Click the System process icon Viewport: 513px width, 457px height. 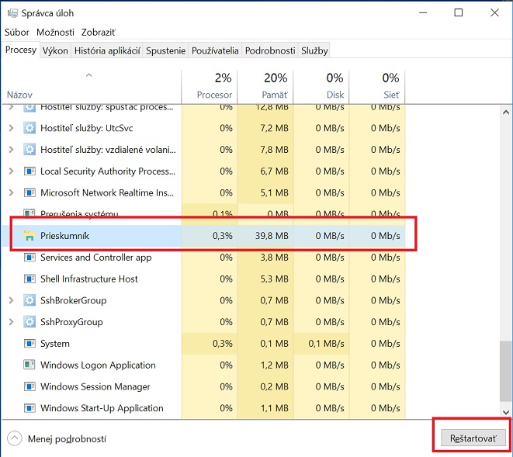(29, 344)
